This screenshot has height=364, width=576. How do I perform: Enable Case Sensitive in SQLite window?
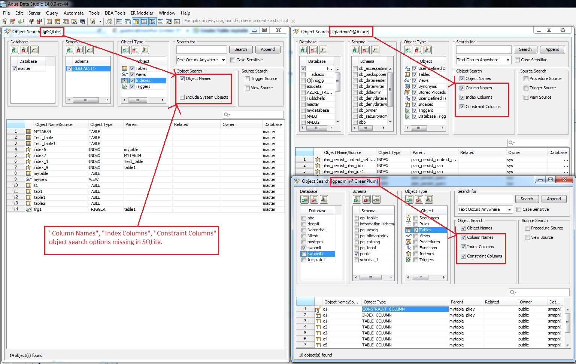[x=233, y=60]
